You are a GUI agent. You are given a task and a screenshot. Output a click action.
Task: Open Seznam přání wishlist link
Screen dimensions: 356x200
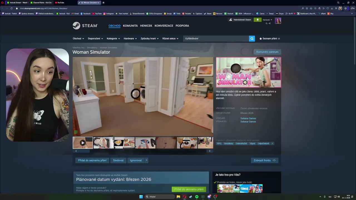tap(270, 39)
